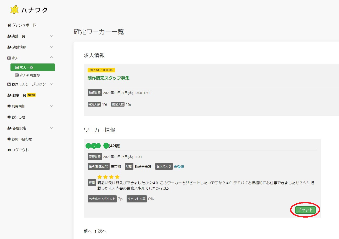
Task: Open the job posting 制作販売スタッフ募集
Action: pyautogui.click(x=109, y=78)
